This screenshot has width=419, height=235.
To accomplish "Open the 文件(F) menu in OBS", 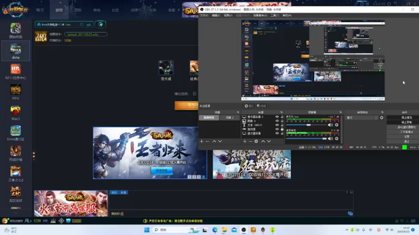I will (x=204, y=16).
